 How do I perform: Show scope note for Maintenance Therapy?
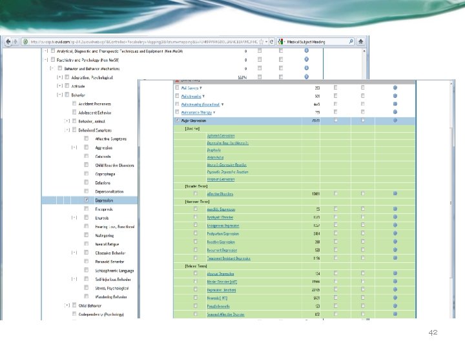tap(395, 112)
